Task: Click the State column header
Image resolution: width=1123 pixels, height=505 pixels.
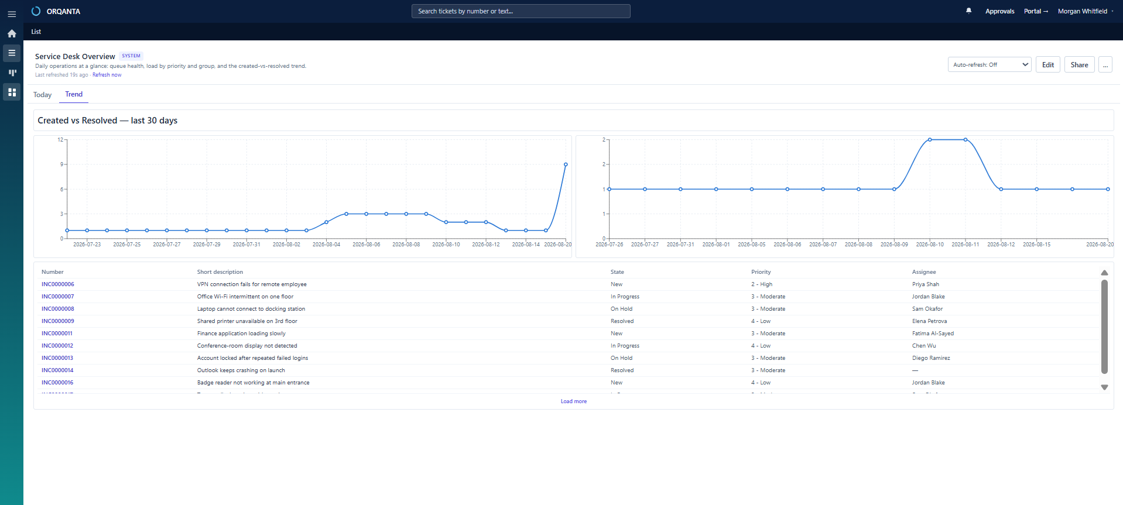Action: click(x=617, y=272)
